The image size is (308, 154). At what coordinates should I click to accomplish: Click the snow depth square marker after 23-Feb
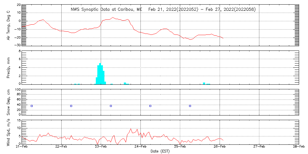coord(111,106)
